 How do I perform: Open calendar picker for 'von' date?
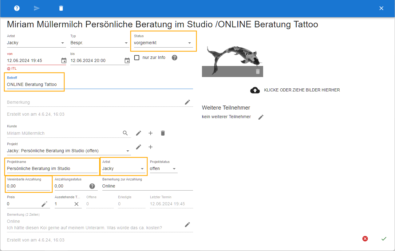click(64, 60)
